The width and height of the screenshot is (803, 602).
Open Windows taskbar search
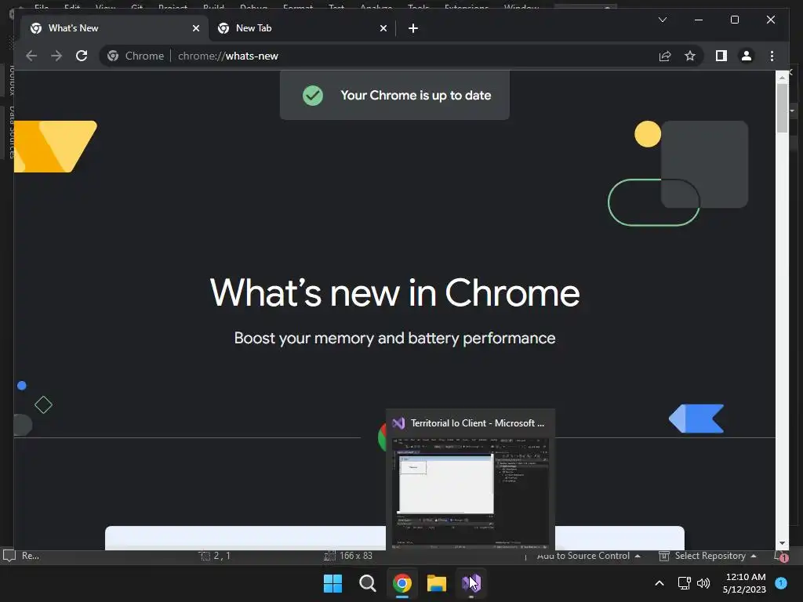[367, 583]
